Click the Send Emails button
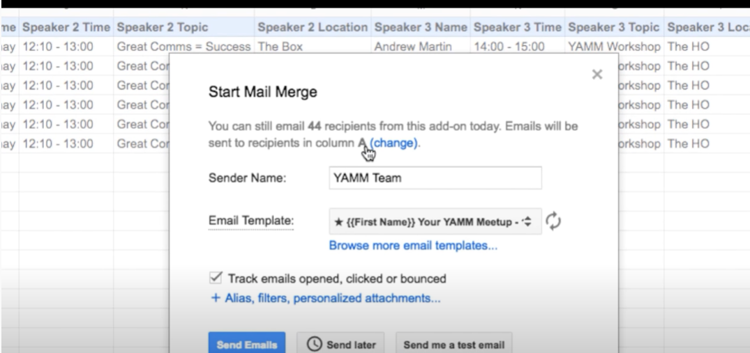This screenshot has width=750, height=353. click(247, 344)
